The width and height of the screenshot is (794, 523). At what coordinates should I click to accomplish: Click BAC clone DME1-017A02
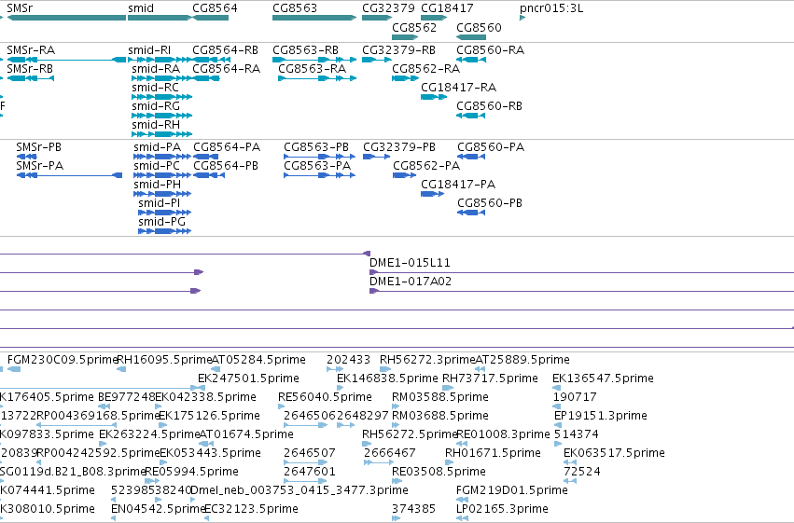coord(411,282)
